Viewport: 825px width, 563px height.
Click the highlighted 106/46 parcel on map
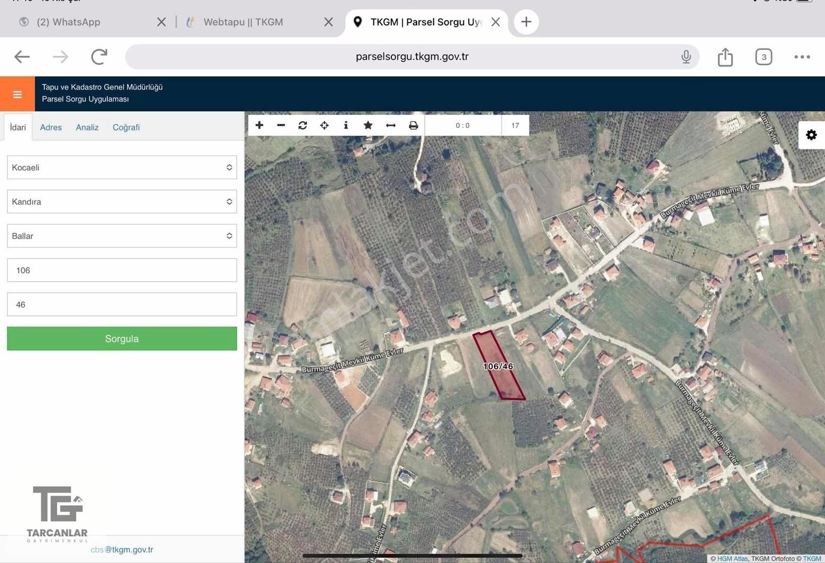[499, 366]
